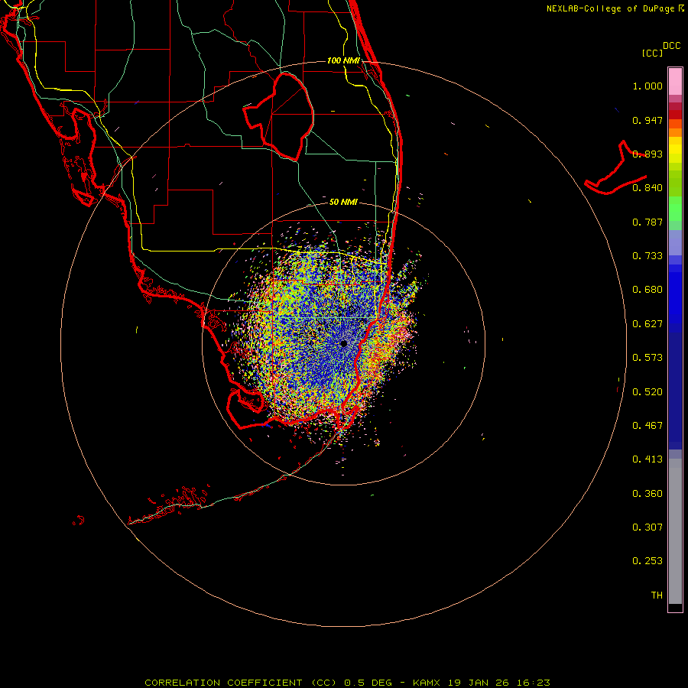Click the 50 NMI range ring label
The height and width of the screenshot is (688, 688).
(x=343, y=202)
